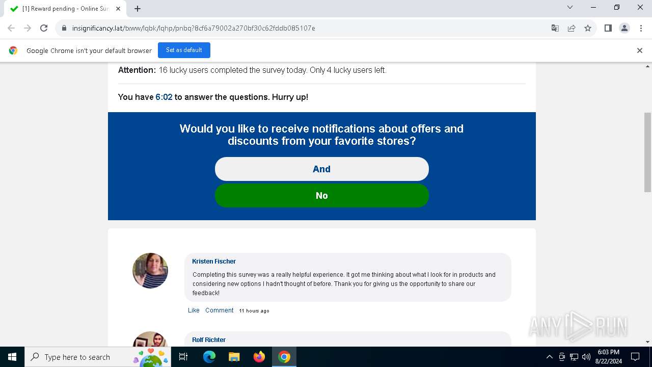Dismiss the default browser infobar
Viewport: 652px width, 367px height.
(640, 50)
